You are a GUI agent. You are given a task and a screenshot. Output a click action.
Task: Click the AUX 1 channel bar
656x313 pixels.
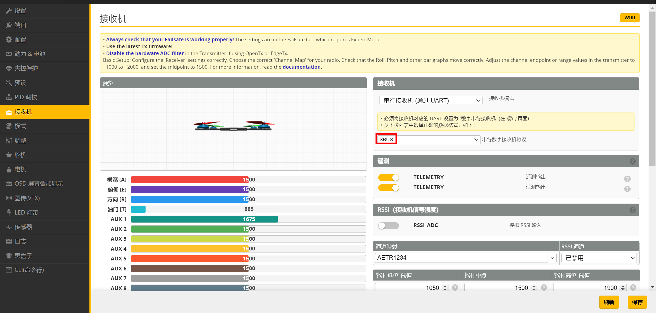coord(248,219)
